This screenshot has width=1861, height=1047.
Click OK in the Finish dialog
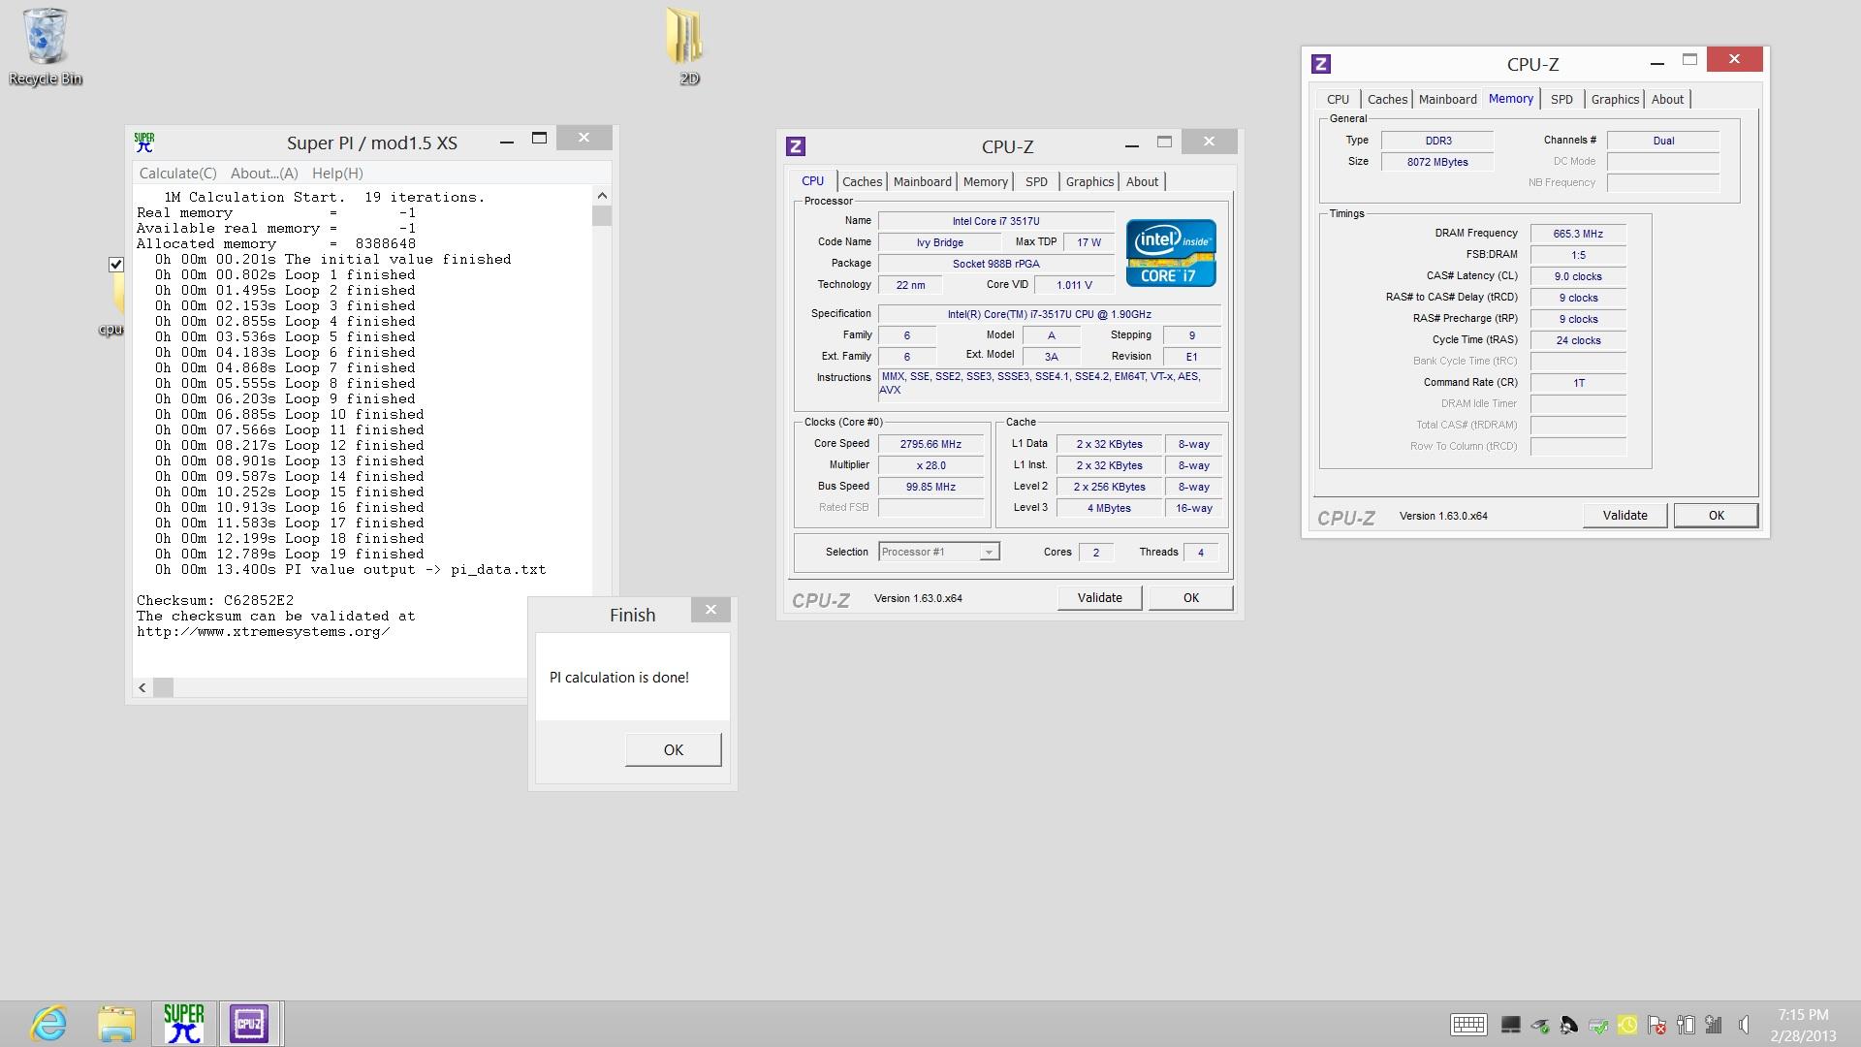(x=673, y=749)
